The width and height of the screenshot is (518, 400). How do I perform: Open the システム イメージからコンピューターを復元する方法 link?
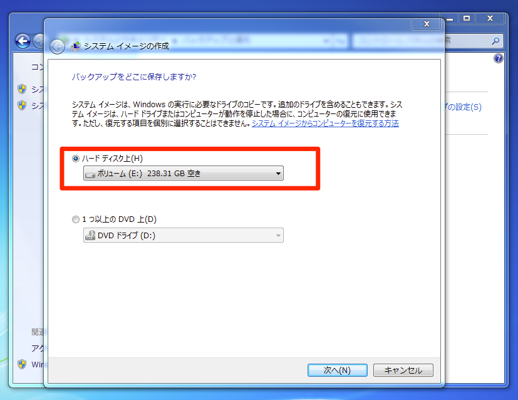click(x=325, y=124)
